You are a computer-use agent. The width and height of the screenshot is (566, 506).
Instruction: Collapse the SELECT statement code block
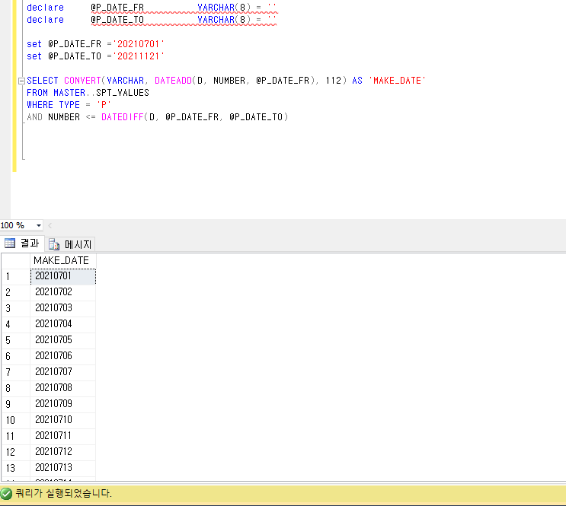point(21,81)
